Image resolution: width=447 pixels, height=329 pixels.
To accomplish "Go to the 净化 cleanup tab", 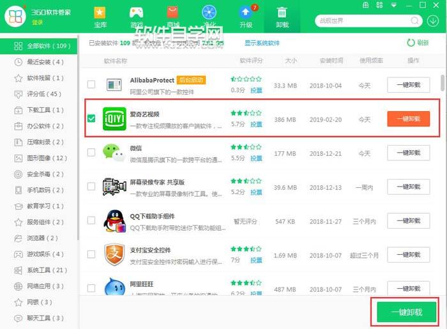I will coord(209,17).
